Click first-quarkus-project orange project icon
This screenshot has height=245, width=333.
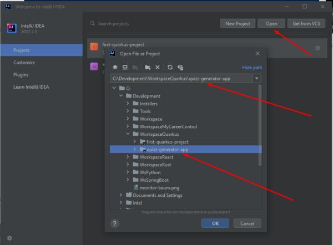[x=94, y=47]
